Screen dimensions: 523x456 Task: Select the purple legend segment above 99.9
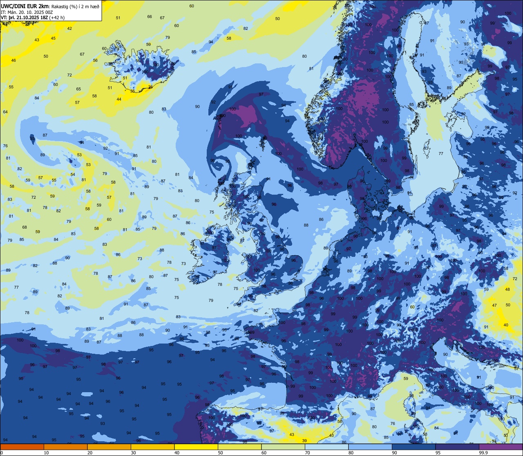(501, 447)
